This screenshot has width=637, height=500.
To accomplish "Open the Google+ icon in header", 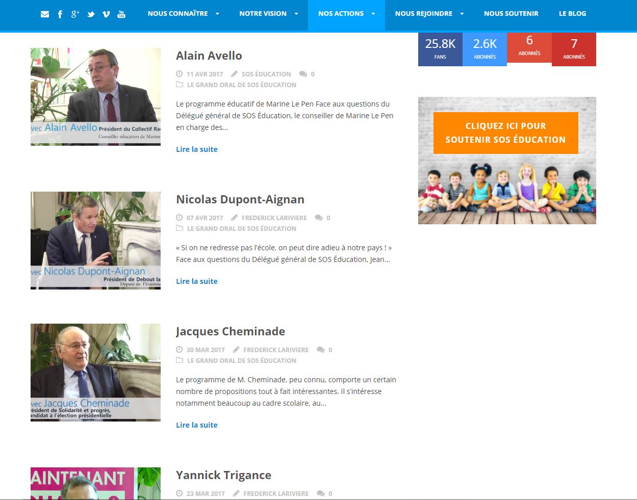I will click(75, 14).
